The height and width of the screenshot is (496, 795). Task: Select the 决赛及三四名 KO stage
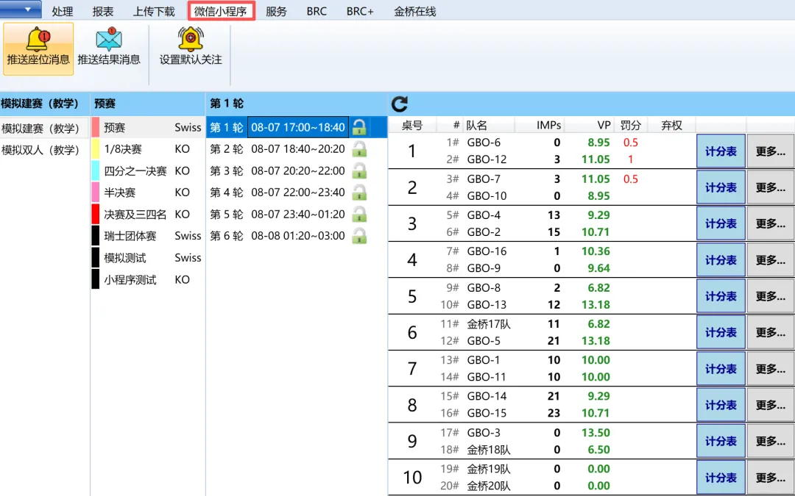click(x=147, y=214)
